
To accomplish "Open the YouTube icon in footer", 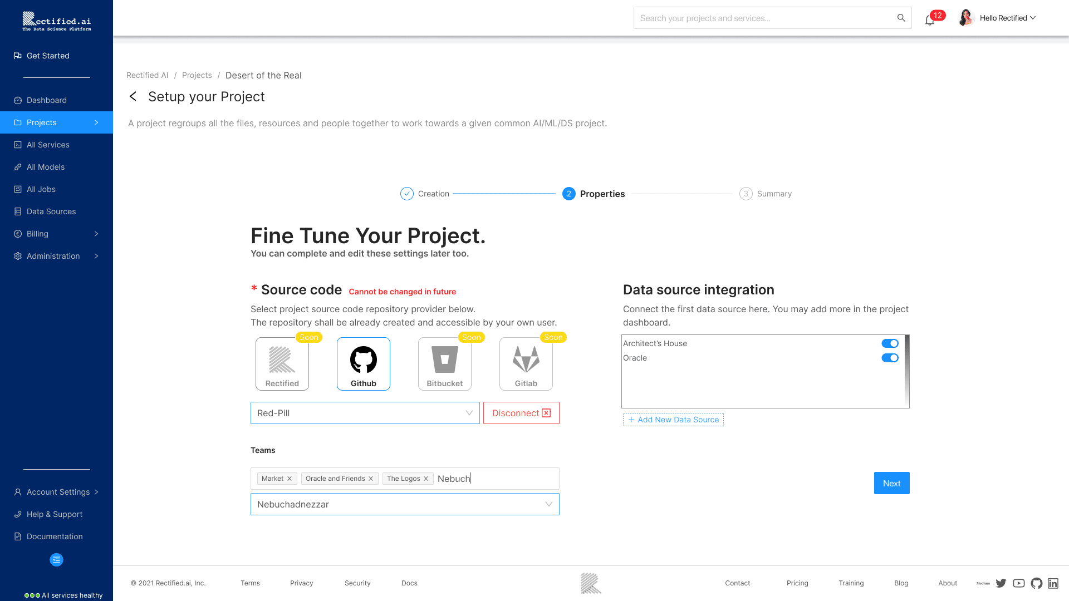I will (x=1019, y=583).
